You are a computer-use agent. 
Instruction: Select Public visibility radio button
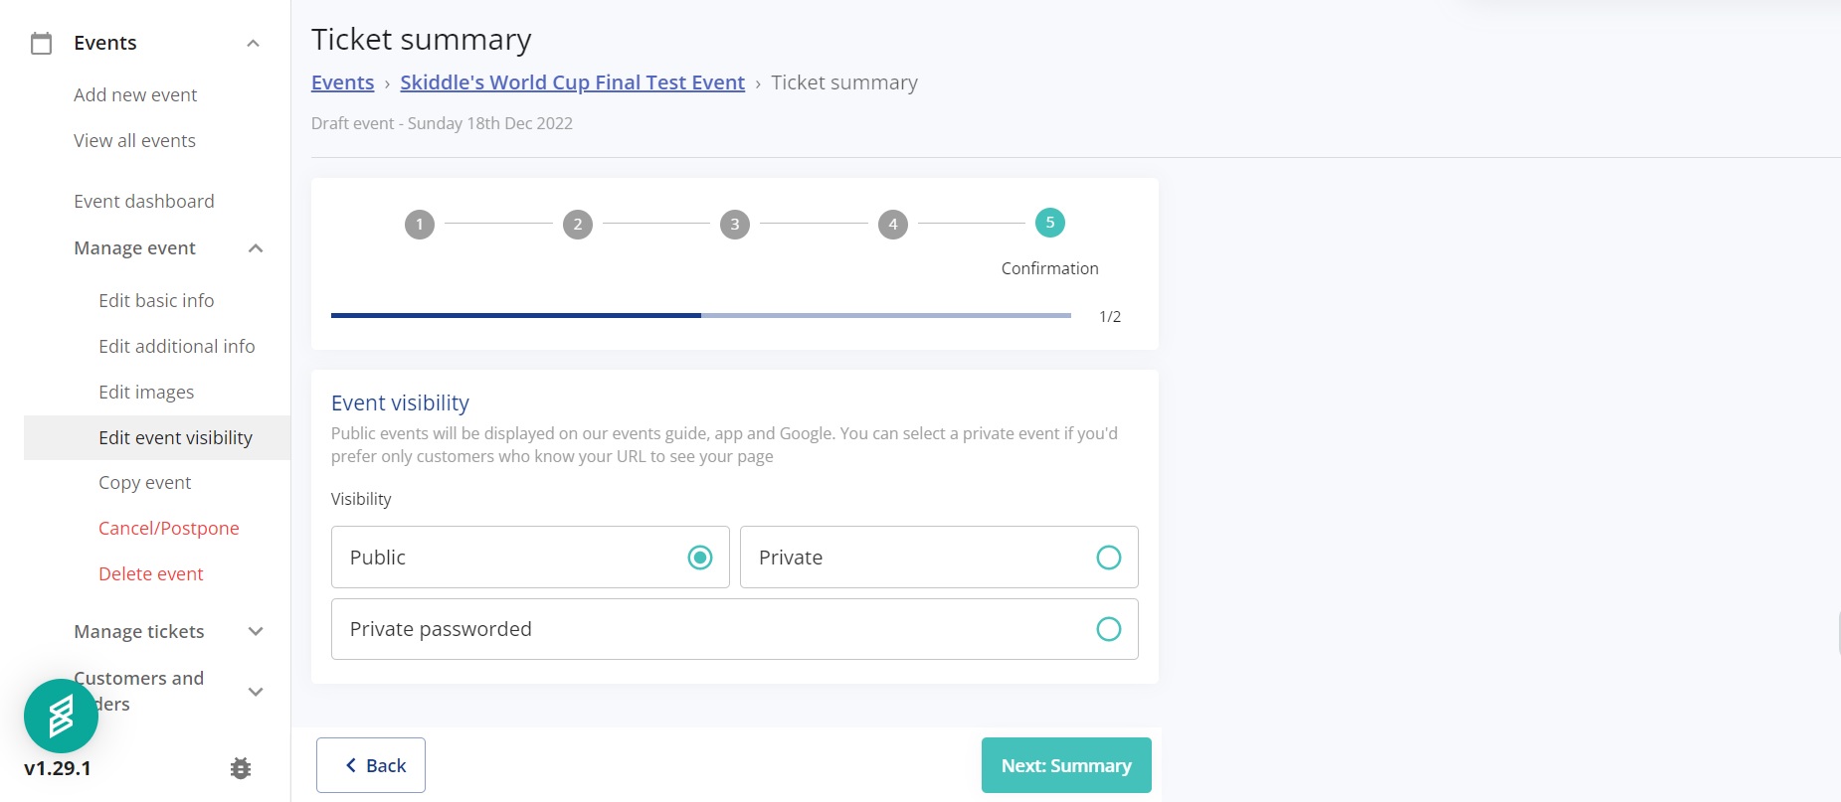[x=700, y=558]
